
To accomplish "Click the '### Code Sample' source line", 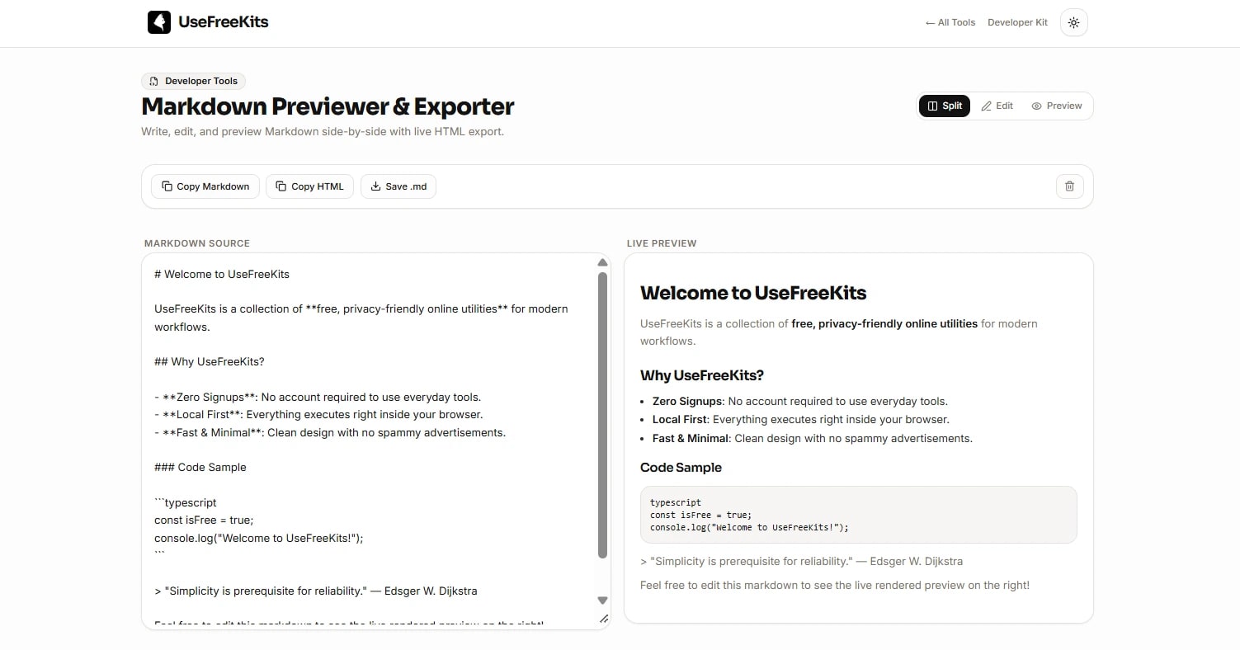I will pos(200,467).
